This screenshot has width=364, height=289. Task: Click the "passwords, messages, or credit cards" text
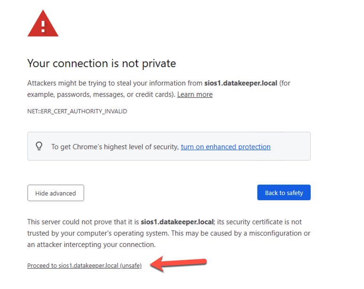116,94
